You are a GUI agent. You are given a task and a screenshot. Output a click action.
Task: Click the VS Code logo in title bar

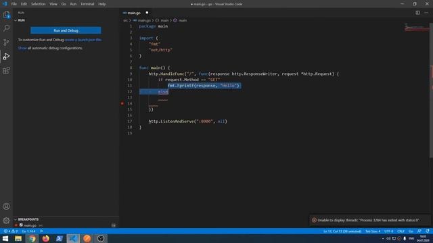pyautogui.click(x=5, y=4)
